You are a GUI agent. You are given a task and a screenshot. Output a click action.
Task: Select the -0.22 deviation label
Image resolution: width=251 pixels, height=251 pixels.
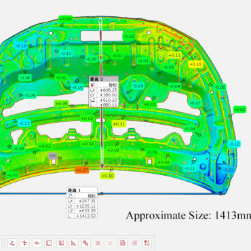tap(228, 170)
